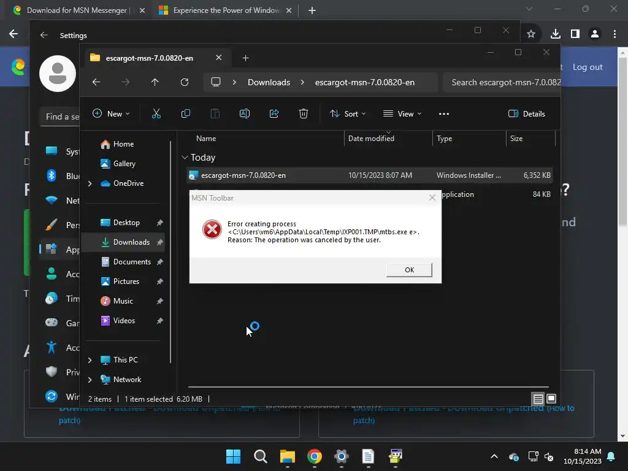Click Downloads in the address breadcrumb
628x471 pixels.
coord(269,82)
